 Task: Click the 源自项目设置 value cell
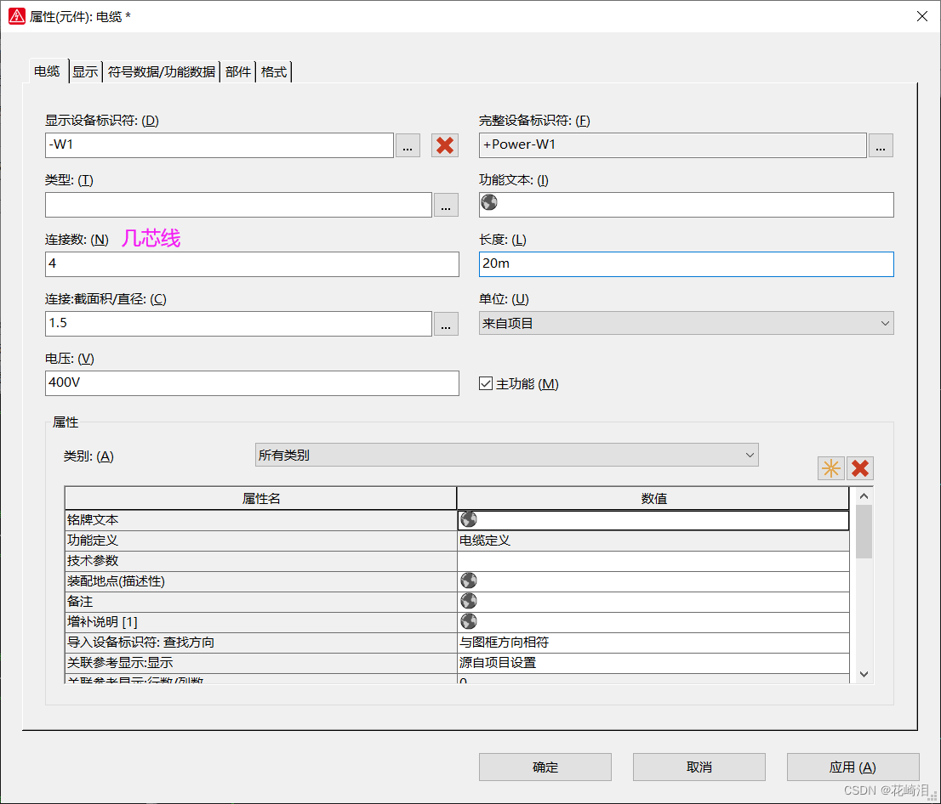(653, 663)
